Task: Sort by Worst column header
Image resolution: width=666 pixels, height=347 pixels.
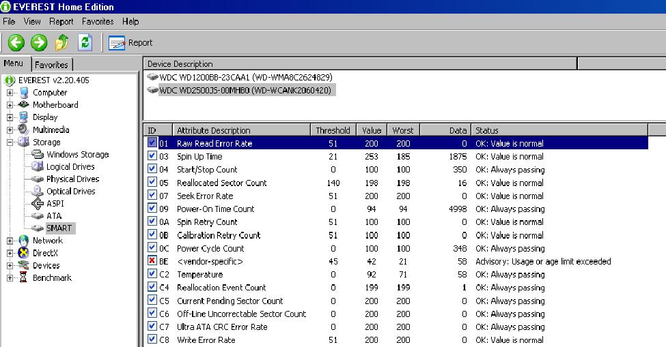Action: [403, 130]
